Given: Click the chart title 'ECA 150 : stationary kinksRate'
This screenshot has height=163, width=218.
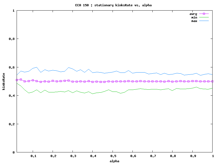Looking at the screenshot, I should (x=114, y=5).
